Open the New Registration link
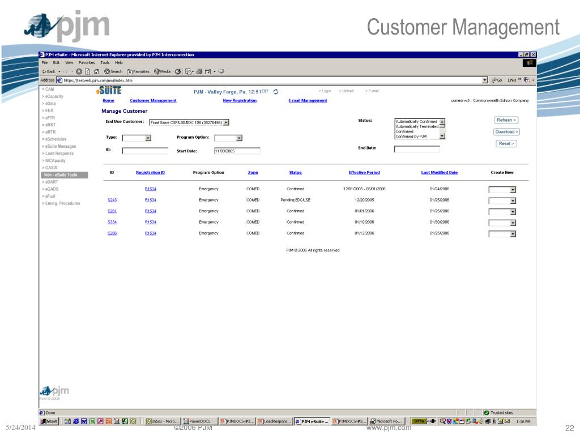Screen dimensions: 580x435 click(x=240, y=100)
